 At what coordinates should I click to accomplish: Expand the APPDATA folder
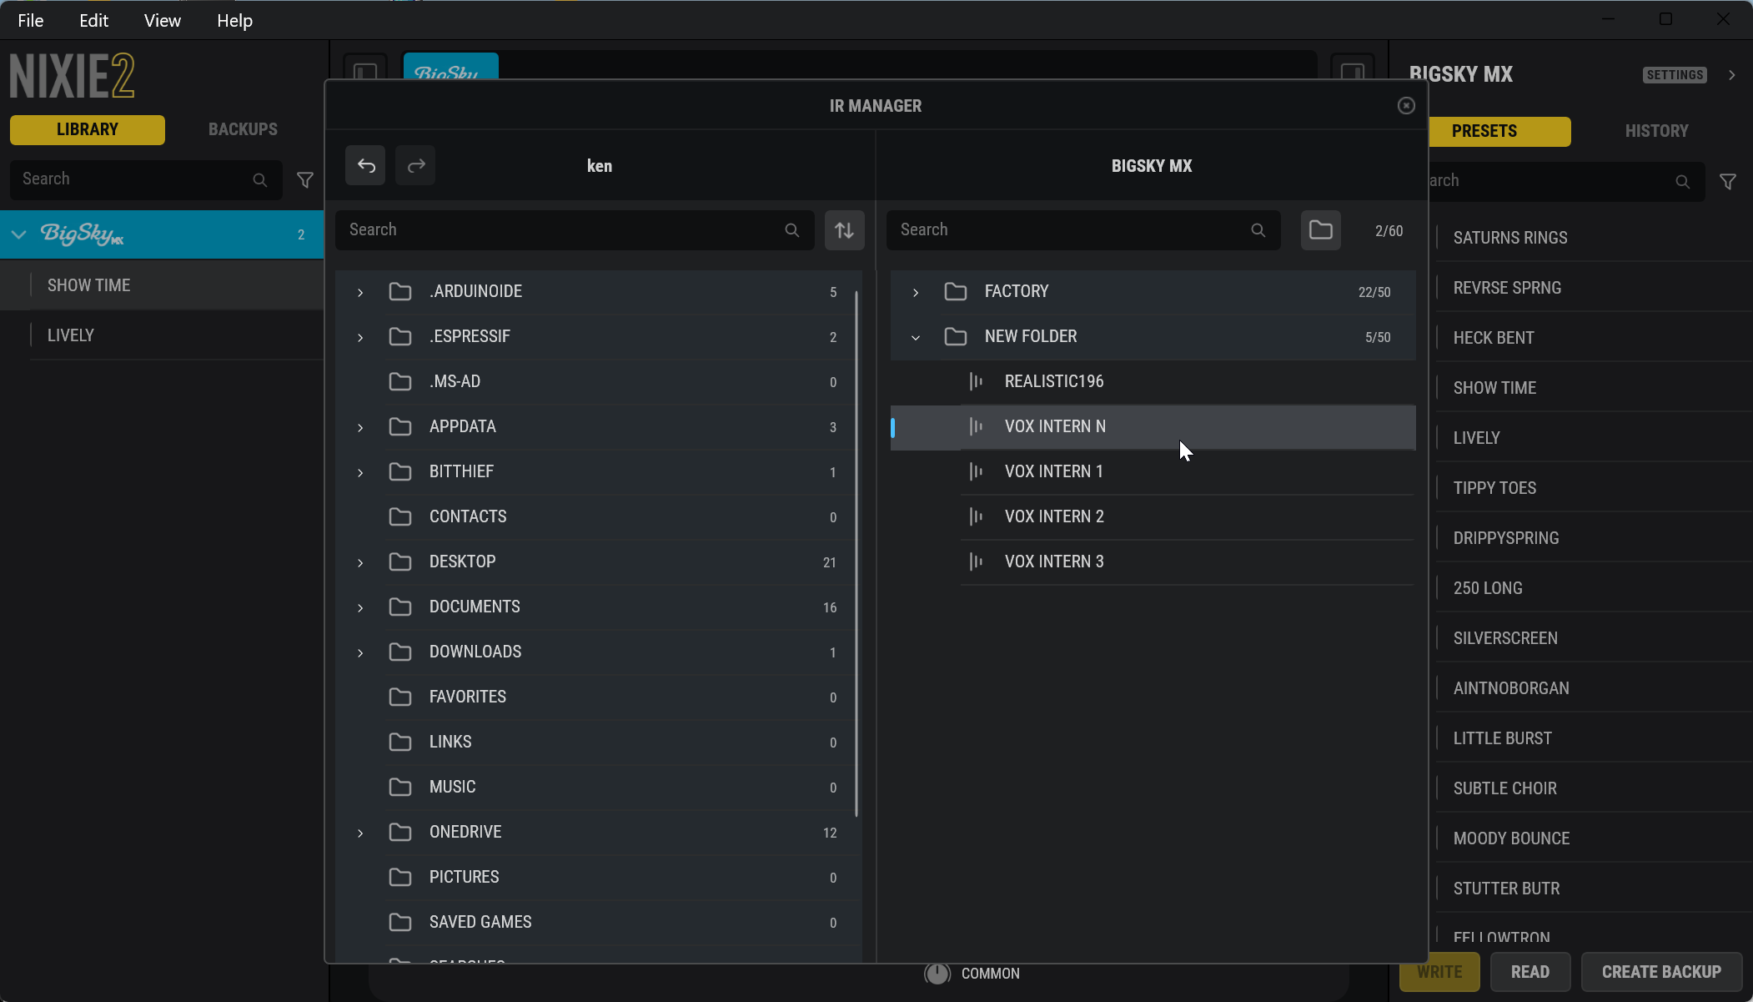click(360, 428)
